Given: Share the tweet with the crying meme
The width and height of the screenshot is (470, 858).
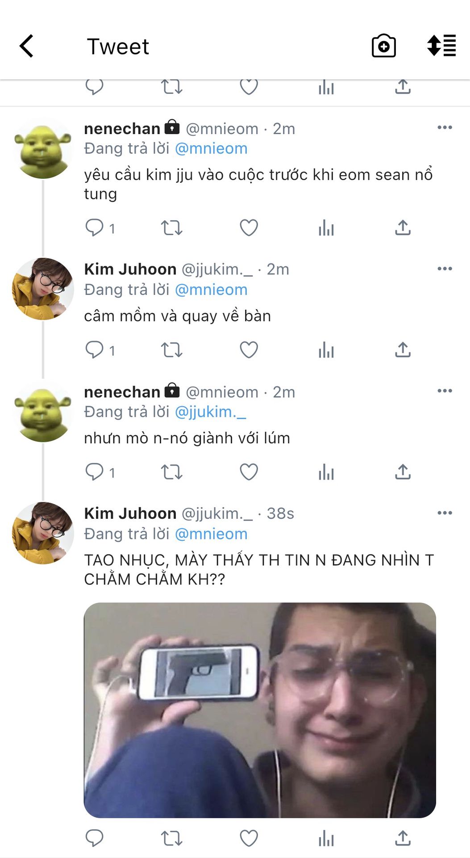Looking at the screenshot, I should 403,838.
